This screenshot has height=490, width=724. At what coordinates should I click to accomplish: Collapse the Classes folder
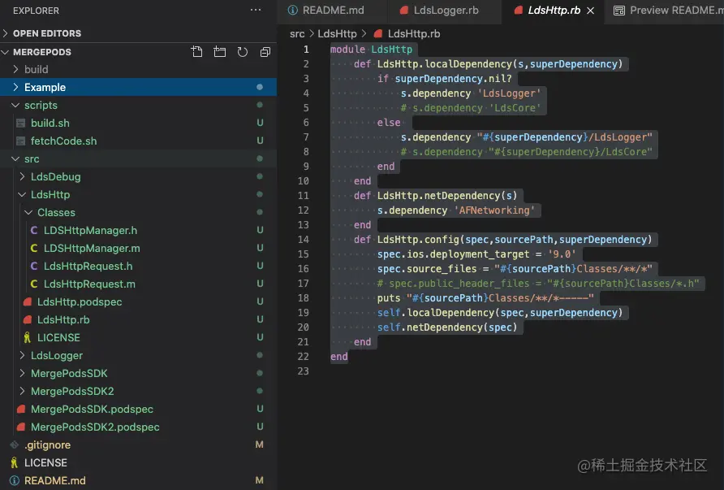click(x=28, y=213)
